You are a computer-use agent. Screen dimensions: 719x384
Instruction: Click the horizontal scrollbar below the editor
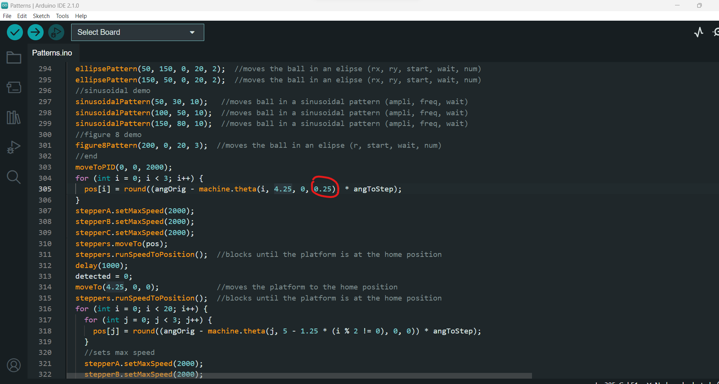pos(299,376)
